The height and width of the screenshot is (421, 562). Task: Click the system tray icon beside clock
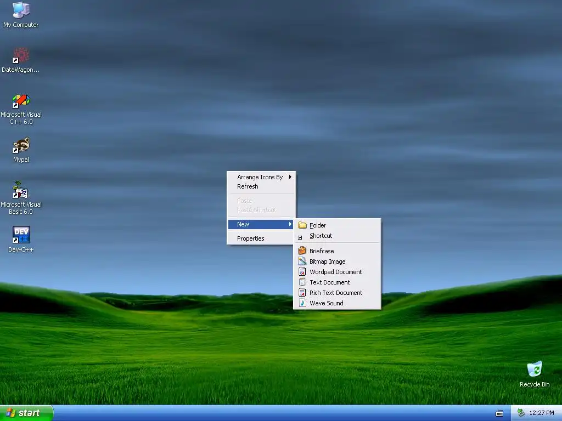[x=521, y=413]
